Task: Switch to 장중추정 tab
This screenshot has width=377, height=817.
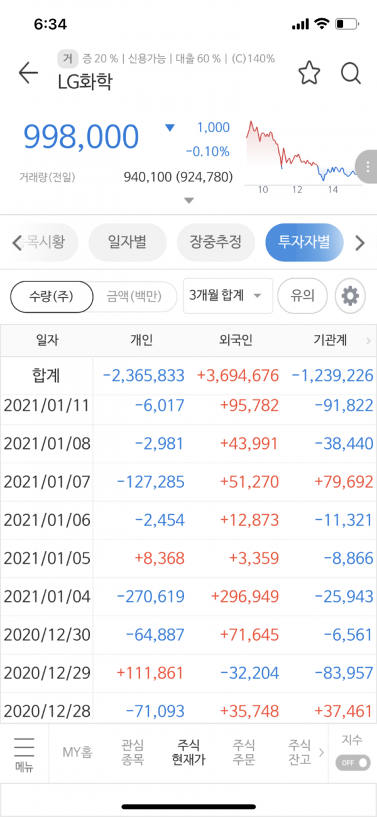Action: click(216, 242)
